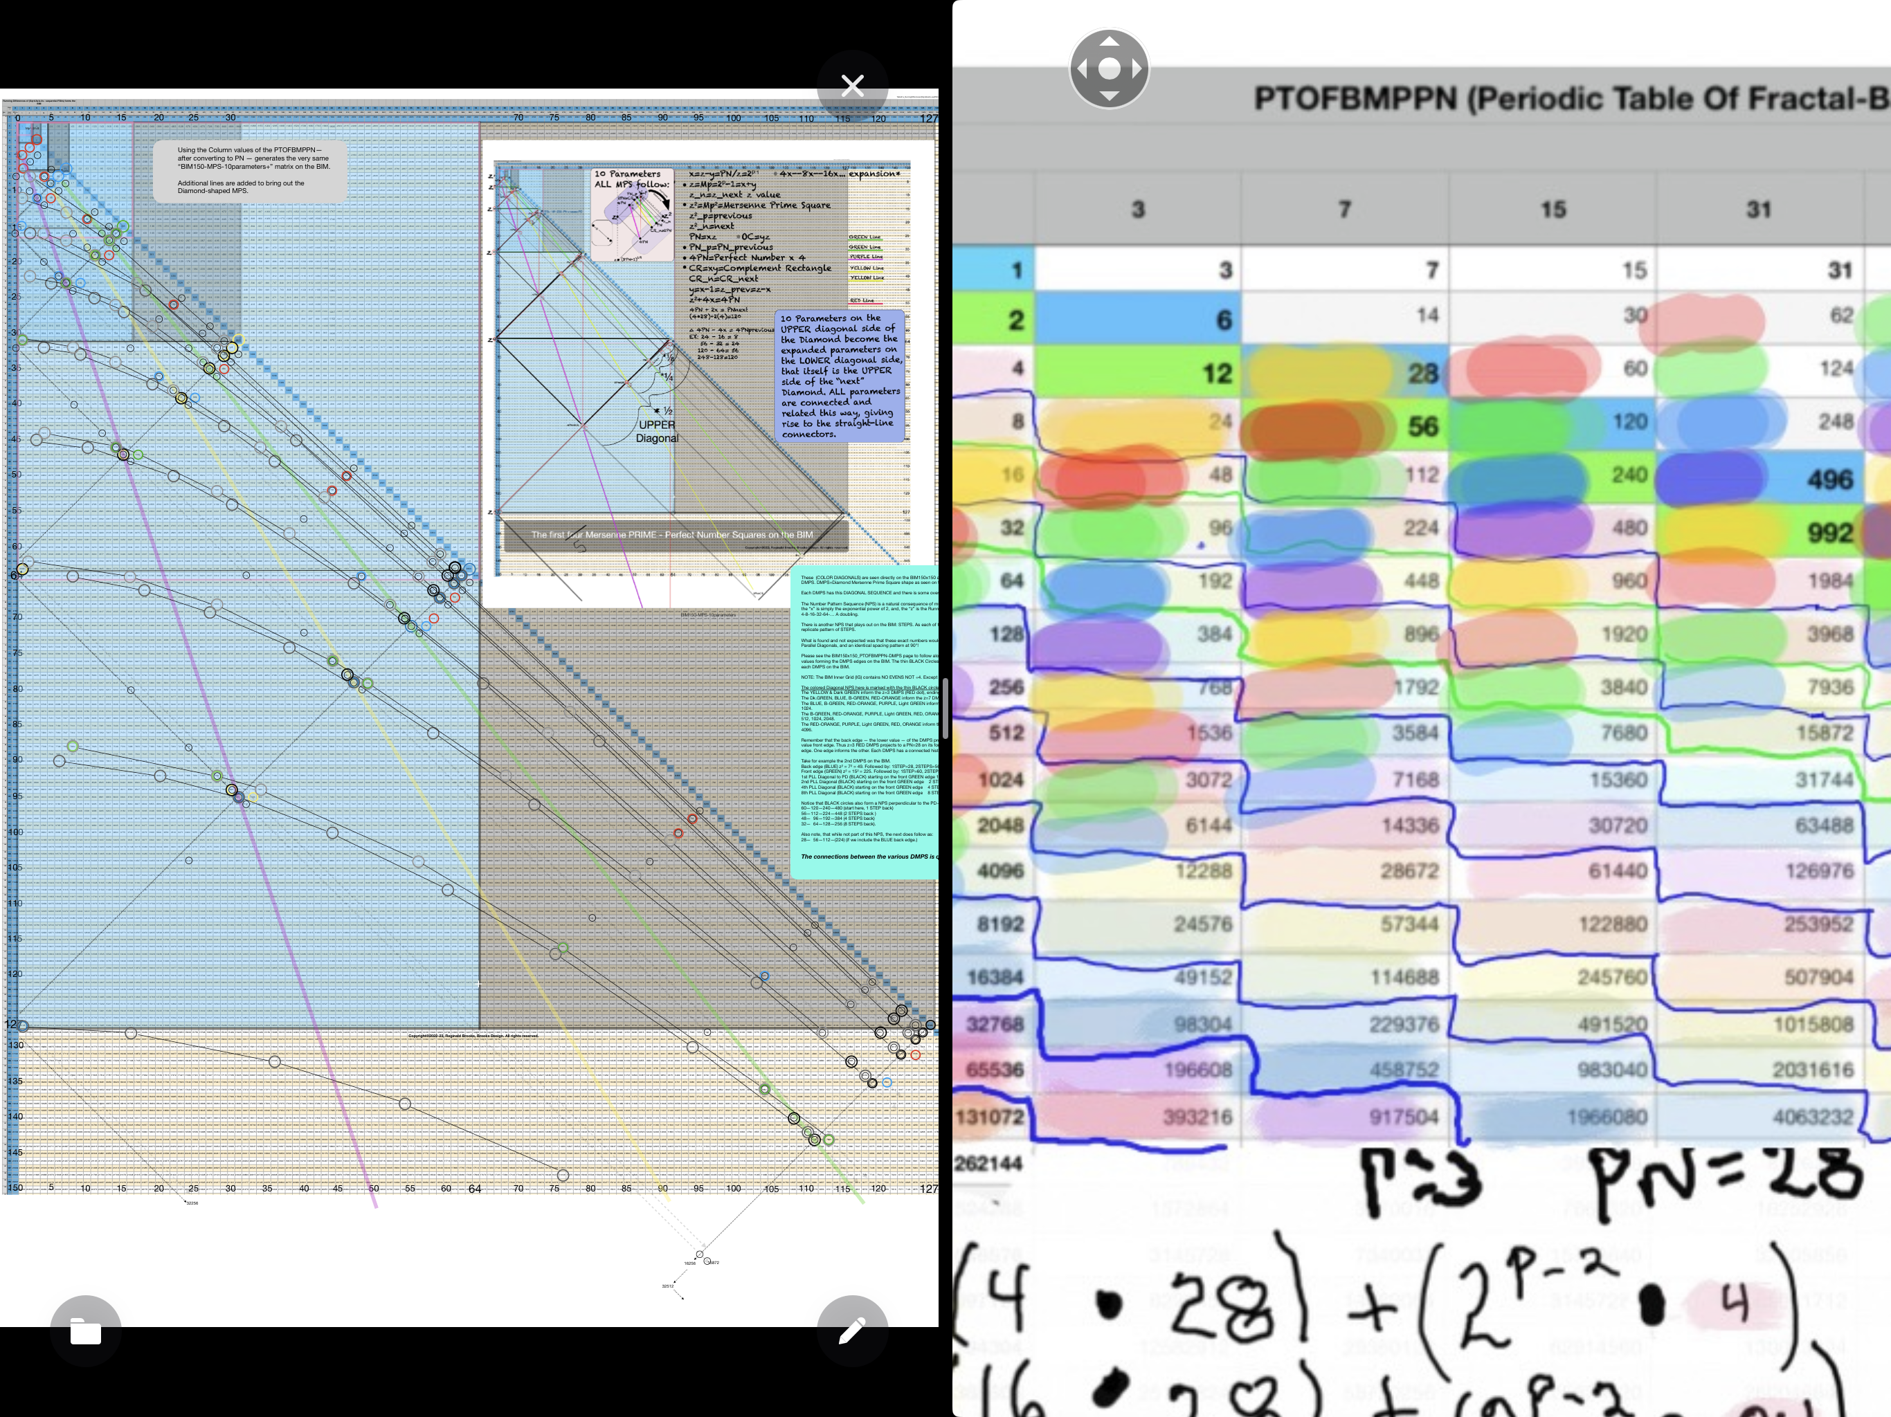Viewport: 1891px width, 1417px height.
Task: Tap the blue '10 Parameters on the UPPER diagonal' note
Action: [840, 376]
